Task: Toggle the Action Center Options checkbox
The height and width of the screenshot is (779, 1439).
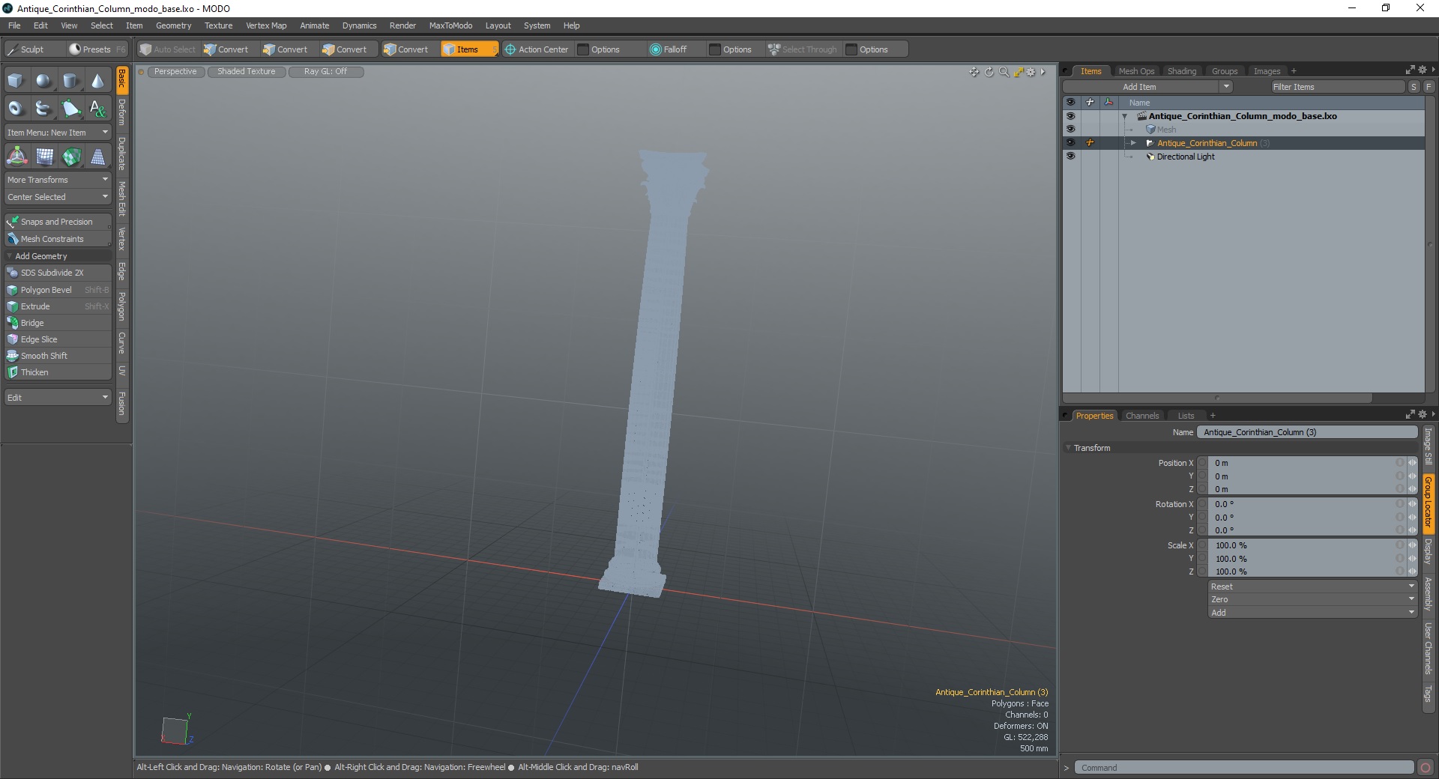Action: [x=583, y=49]
